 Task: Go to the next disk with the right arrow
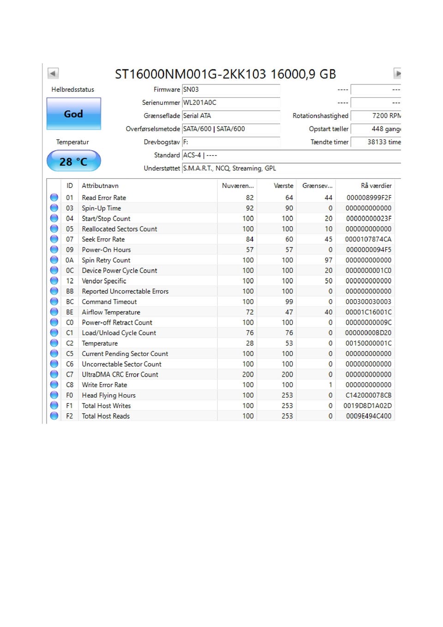pyautogui.click(x=397, y=73)
